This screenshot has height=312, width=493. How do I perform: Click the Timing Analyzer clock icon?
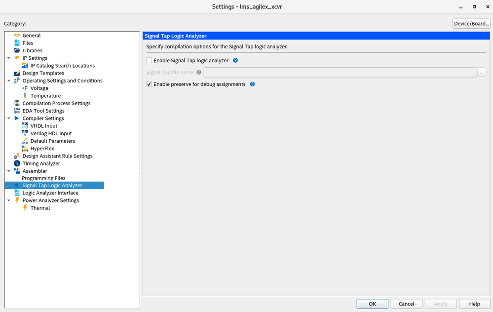[17, 163]
